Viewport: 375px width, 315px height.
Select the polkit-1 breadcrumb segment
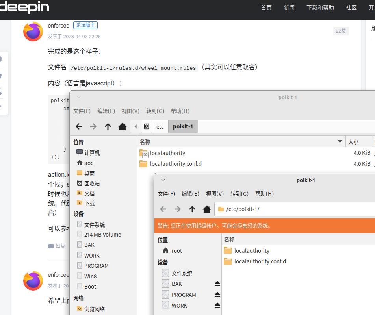click(183, 126)
